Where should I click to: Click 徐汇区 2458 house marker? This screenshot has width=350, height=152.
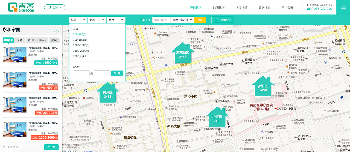click(x=263, y=87)
